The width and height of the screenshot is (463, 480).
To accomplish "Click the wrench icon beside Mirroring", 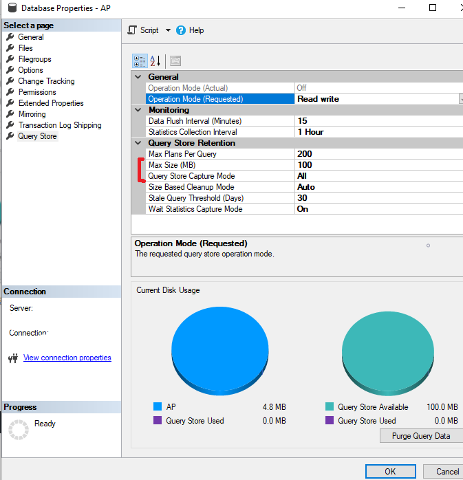I will [x=10, y=114].
